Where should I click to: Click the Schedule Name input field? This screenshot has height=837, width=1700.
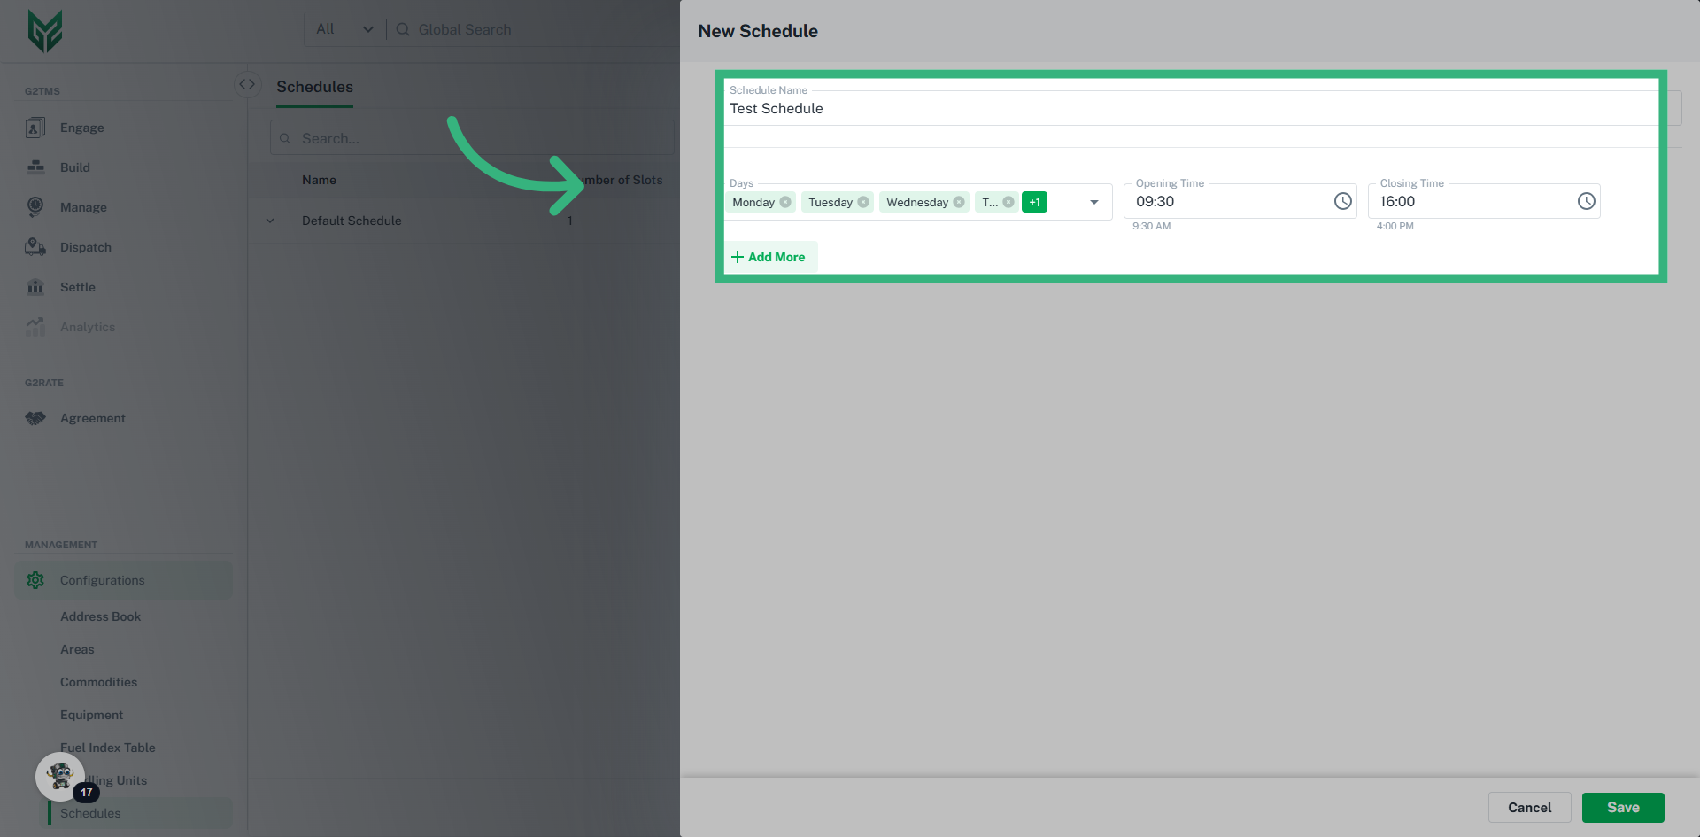[1186, 109]
